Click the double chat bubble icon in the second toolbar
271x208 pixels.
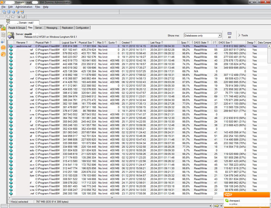tap(13, 17)
